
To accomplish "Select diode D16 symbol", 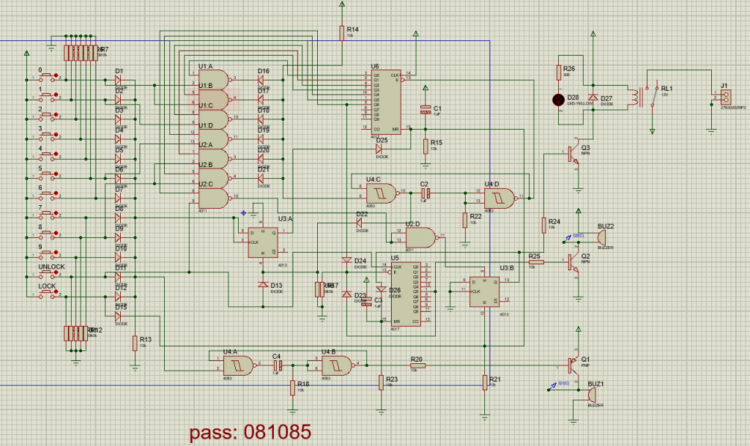I will [261, 79].
